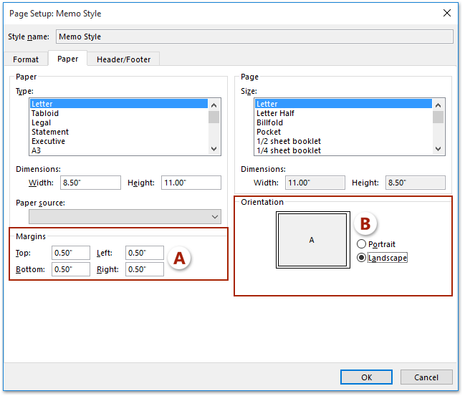
Task: Select Letter Half page size
Action: [x=275, y=113]
